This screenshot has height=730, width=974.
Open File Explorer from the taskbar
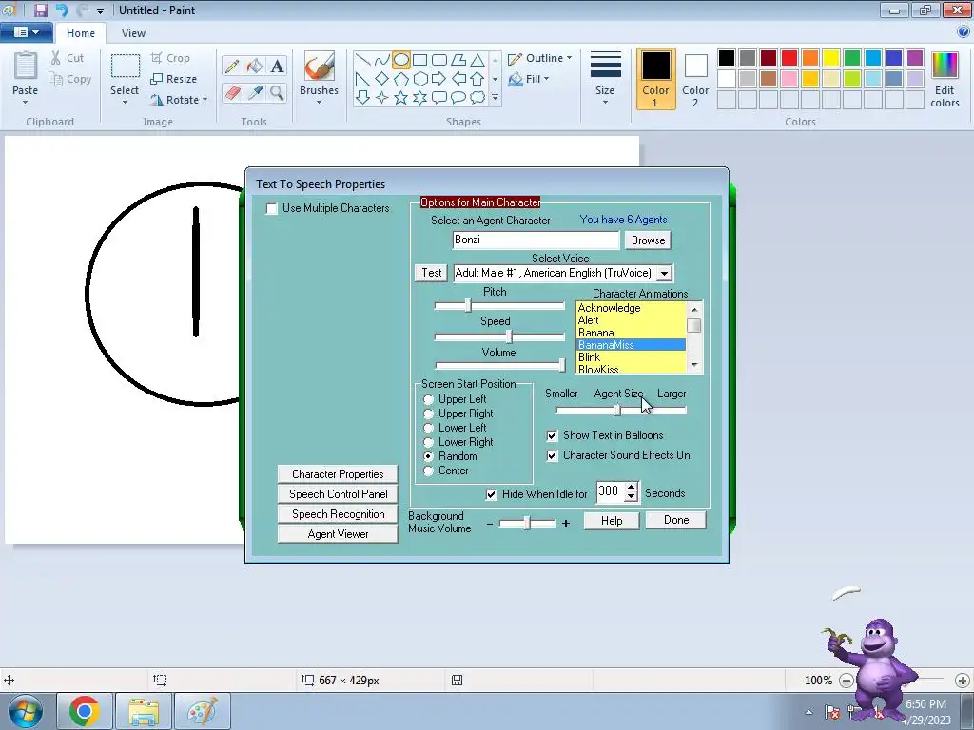pos(144,711)
